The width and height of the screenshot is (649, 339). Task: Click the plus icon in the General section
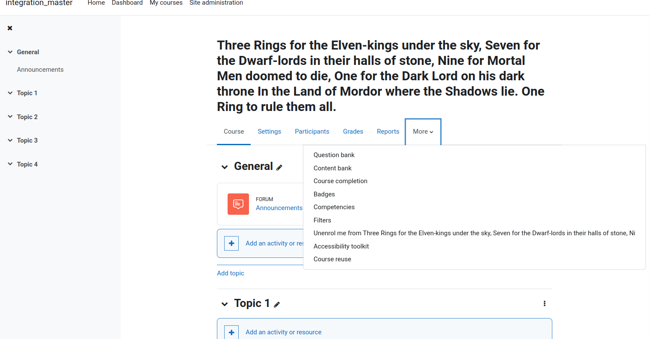[231, 243]
